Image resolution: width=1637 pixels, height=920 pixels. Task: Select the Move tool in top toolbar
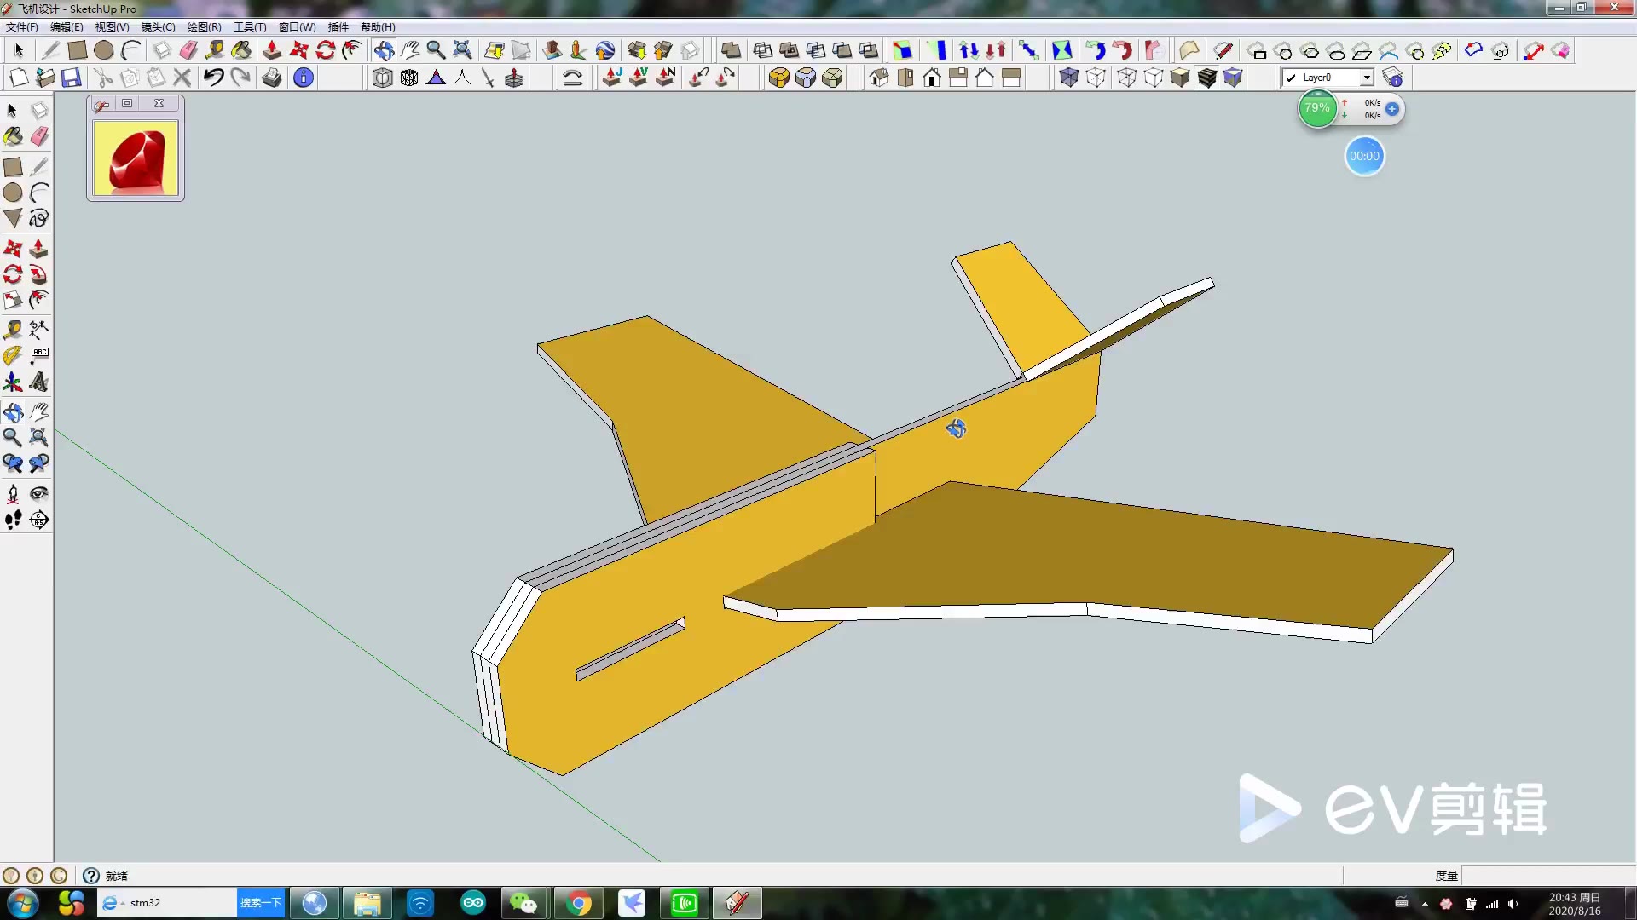299,50
